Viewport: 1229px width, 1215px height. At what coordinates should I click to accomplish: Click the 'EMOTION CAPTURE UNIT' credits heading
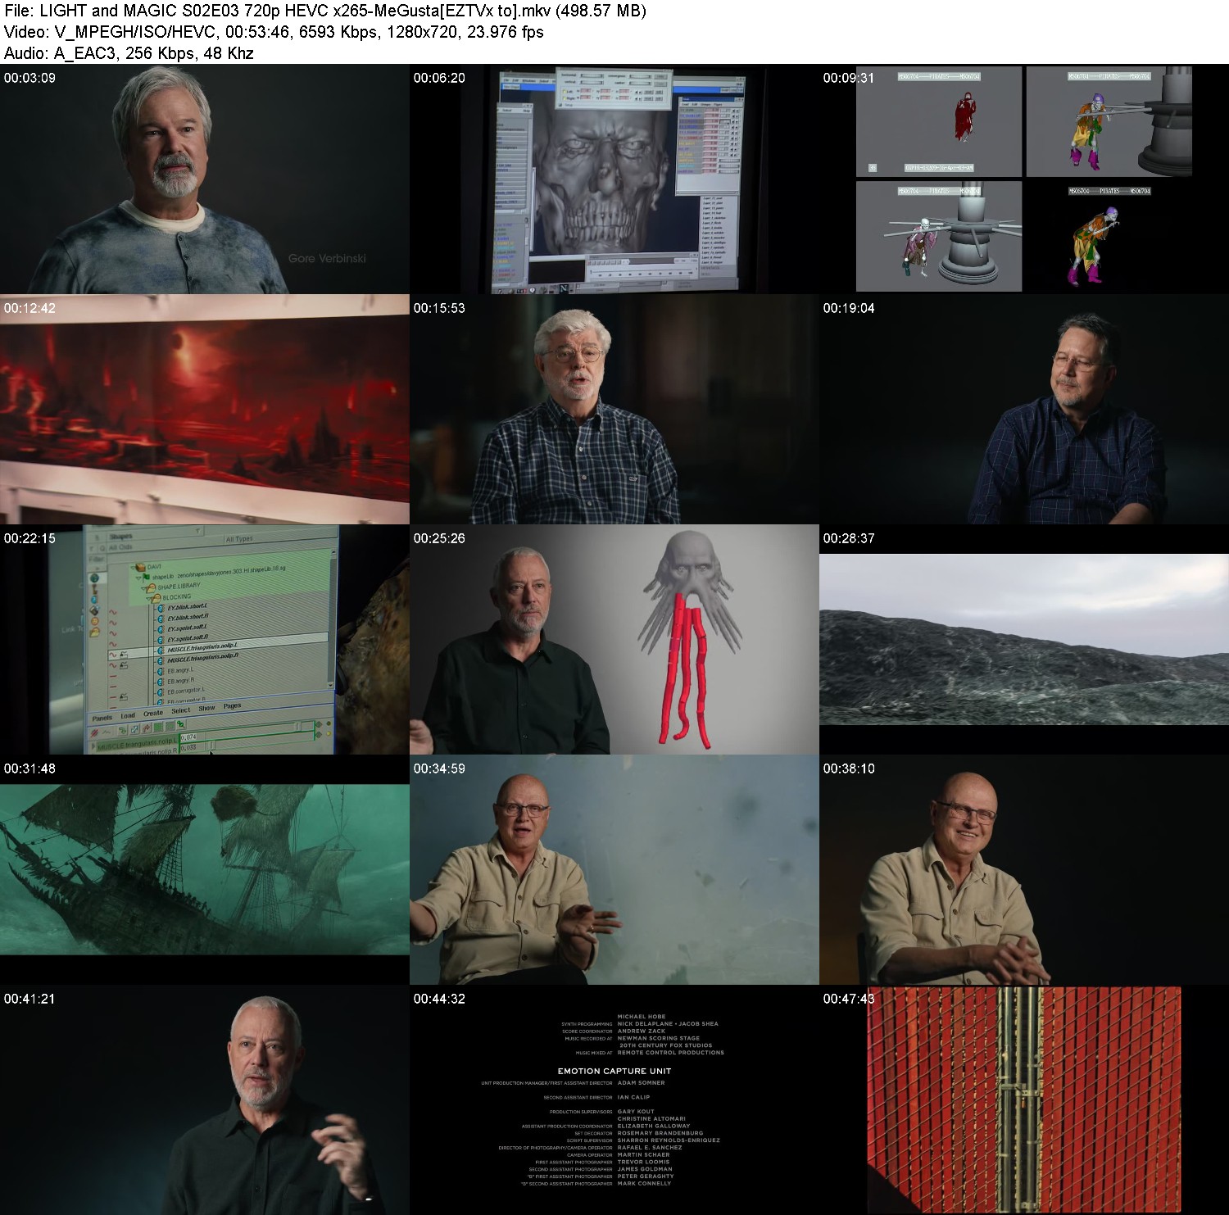[x=614, y=1071]
